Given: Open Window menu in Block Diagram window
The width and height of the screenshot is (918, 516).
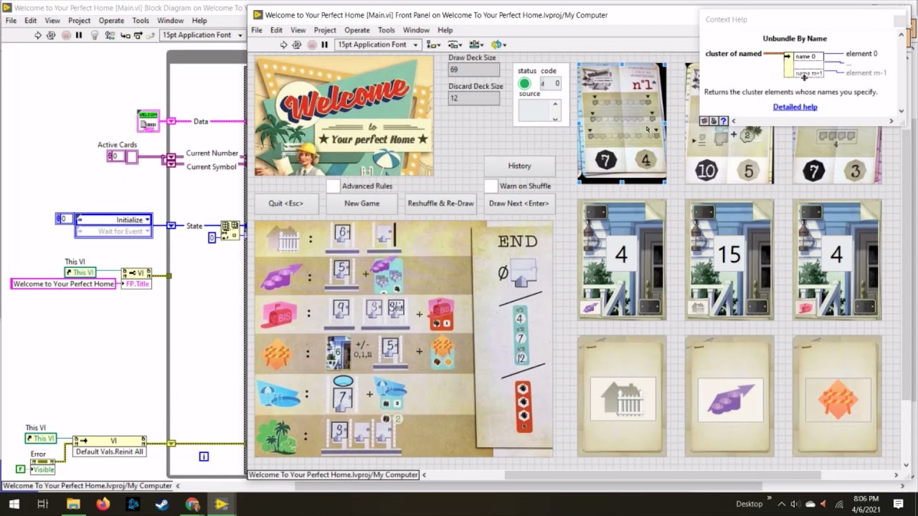Looking at the screenshot, I should click(x=171, y=21).
